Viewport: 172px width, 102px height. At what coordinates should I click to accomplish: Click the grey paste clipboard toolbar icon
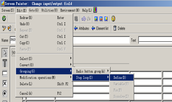76,19
